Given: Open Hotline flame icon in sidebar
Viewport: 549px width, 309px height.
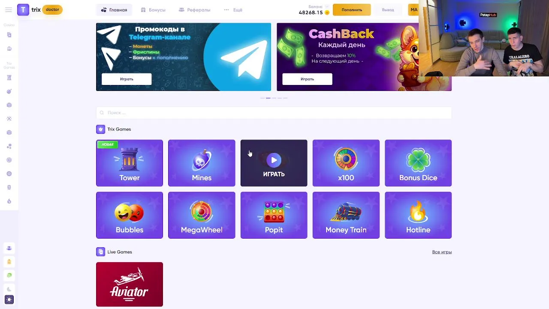Looking at the screenshot, I should click(x=9, y=201).
